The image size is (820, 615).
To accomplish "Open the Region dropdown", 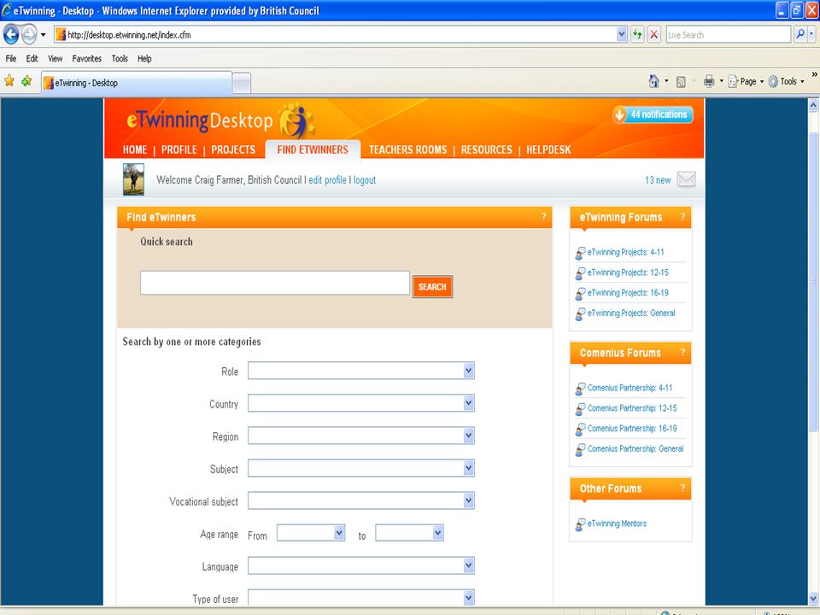I will [x=360, y=436].
